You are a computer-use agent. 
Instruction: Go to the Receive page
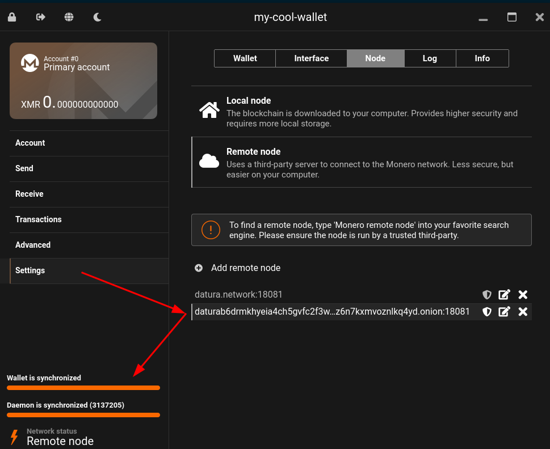pyautogui.click(x=89, y=194)
